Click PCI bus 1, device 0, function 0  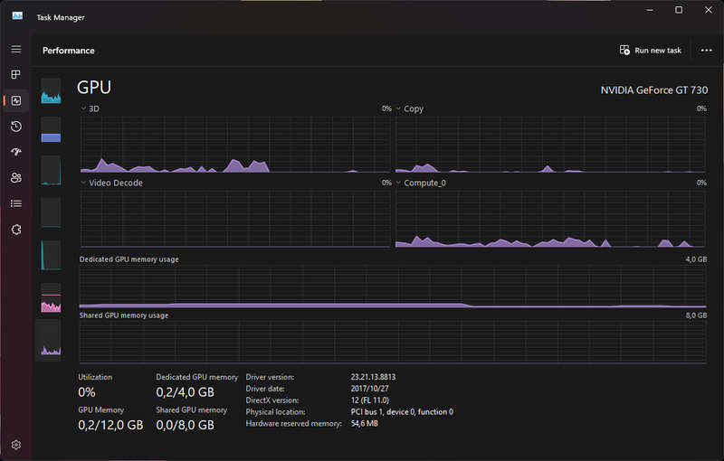coord(402,411)
